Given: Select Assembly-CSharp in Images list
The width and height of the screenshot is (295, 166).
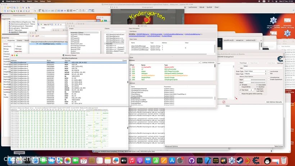Looking at the screenshot, I should pos(84,32).
